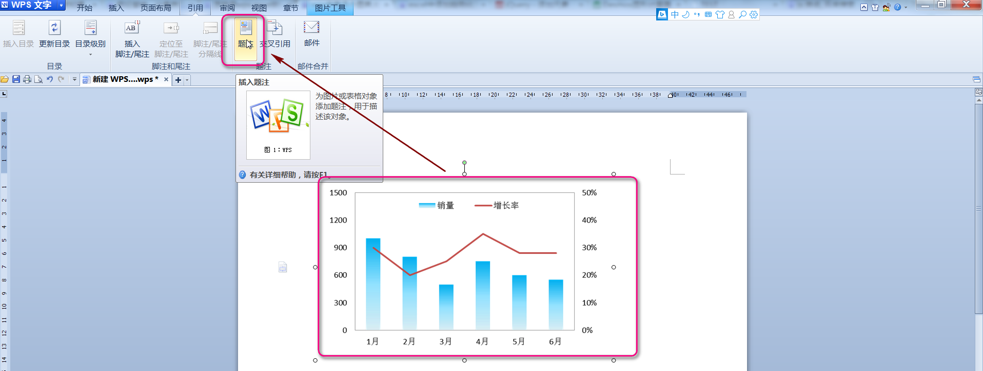The width and height of the screenshot is (983, 371).
Task: Click the shirt skin icon on IME bar
Action: click(720, 14)
